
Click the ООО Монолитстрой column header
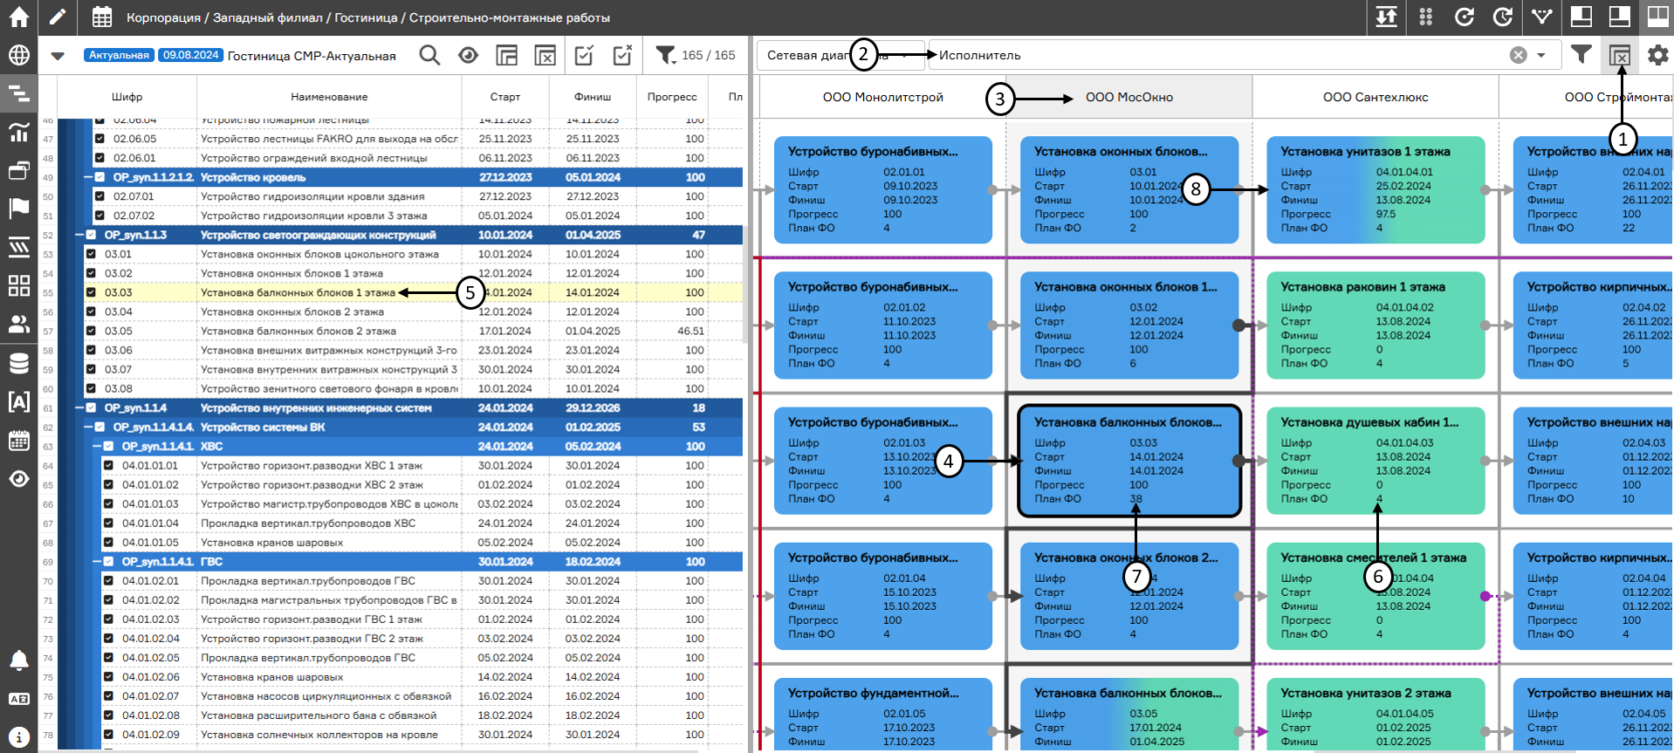point(882,97)
